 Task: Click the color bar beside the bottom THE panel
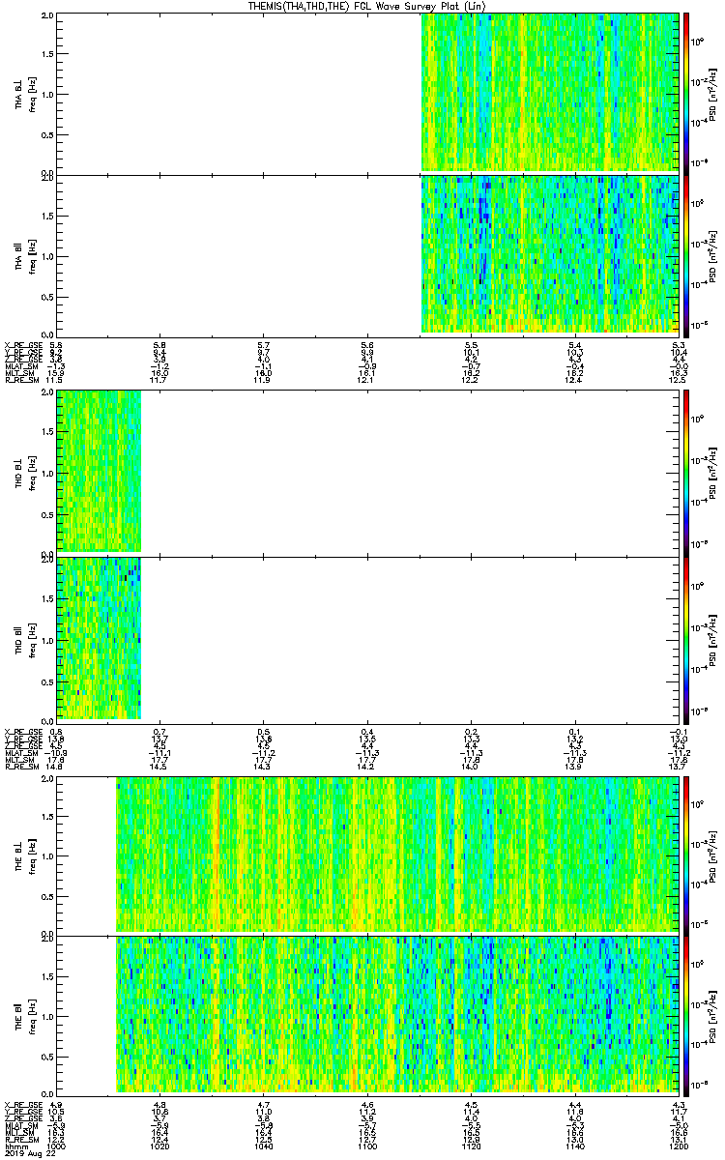point(686,1015)
